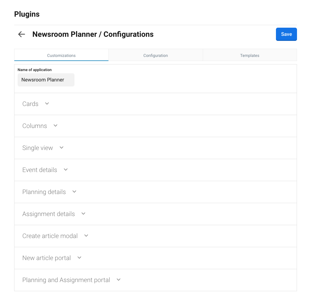Click the Columns section label
The height and width of the screenshot is (300, 319).
pyautogui.click(x=35, y=126)
